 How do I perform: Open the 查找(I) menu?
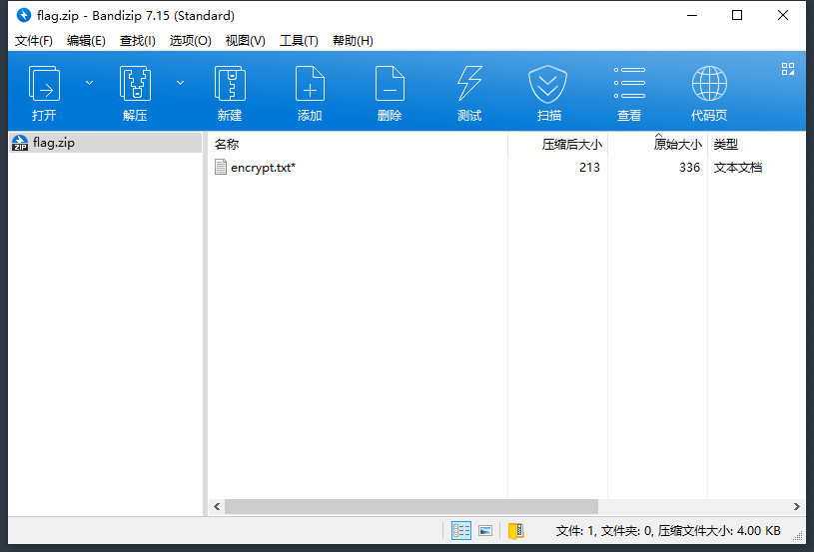(x=138, y=41)
